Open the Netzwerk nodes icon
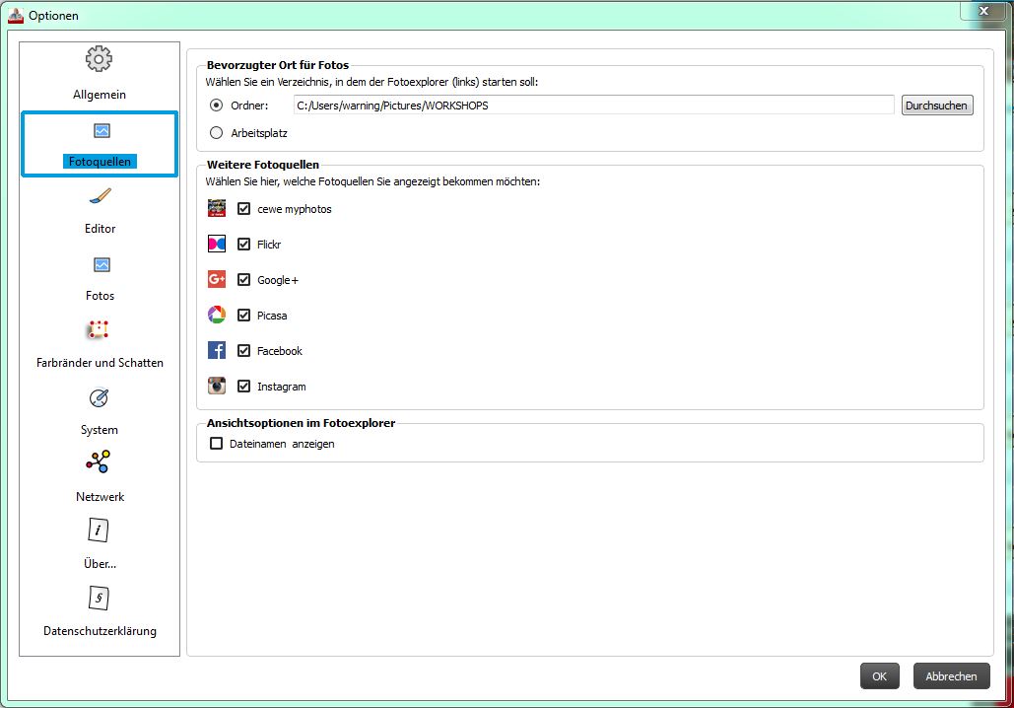 click(x=99, y=462)
